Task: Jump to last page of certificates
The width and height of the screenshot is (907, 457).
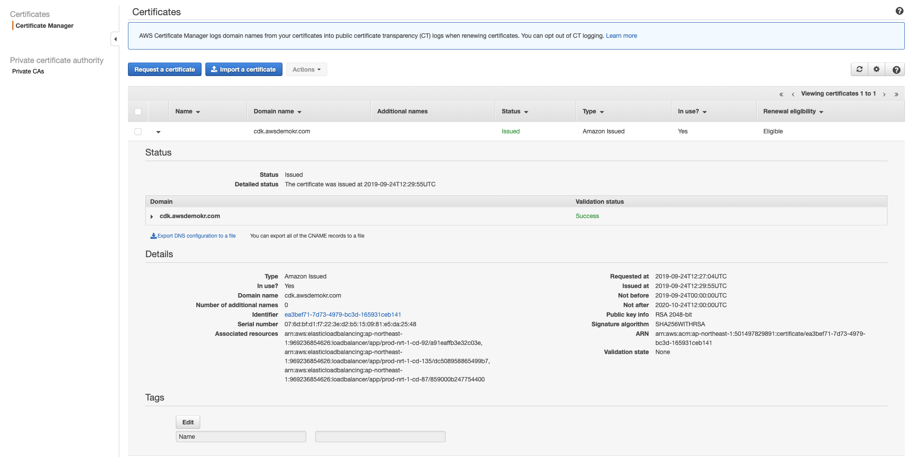Action: coord(897,94)
